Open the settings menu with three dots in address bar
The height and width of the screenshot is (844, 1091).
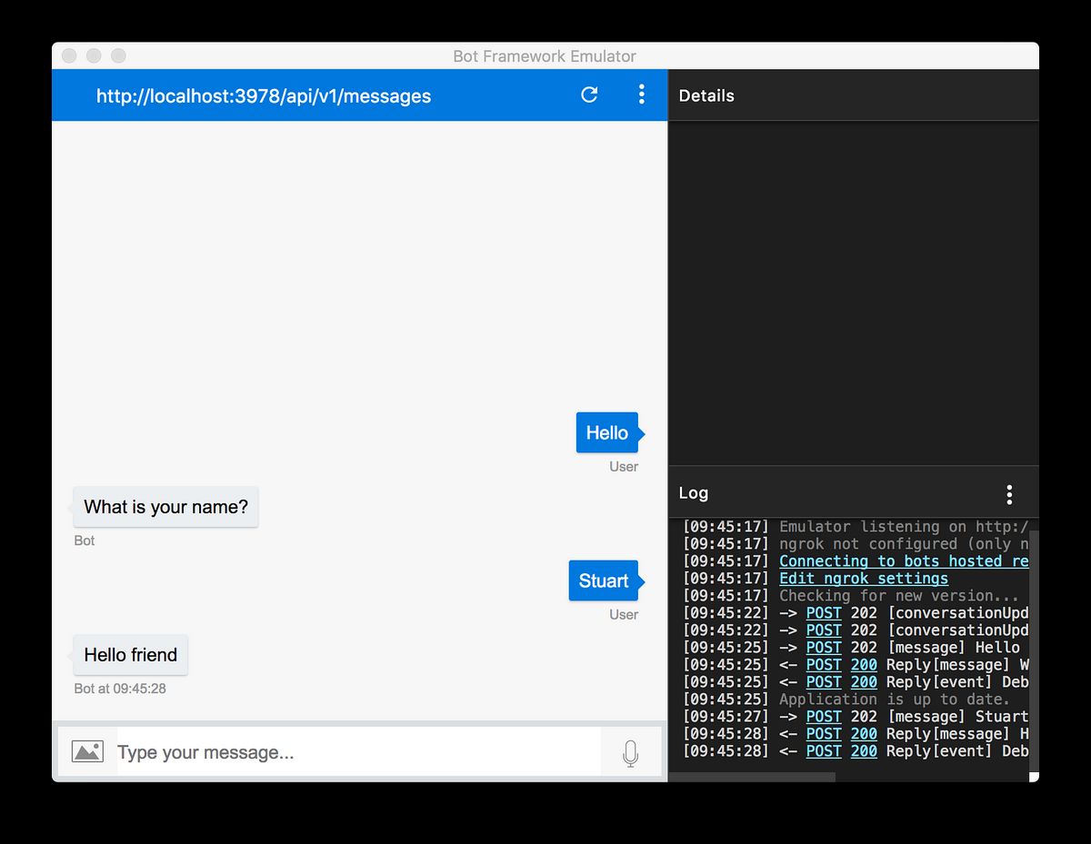click(x=641, y=94)
